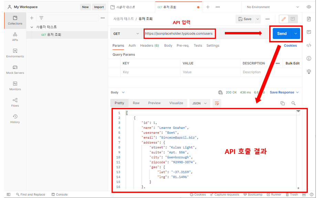Toggle line wrap in response body

(x=217, y=103)
